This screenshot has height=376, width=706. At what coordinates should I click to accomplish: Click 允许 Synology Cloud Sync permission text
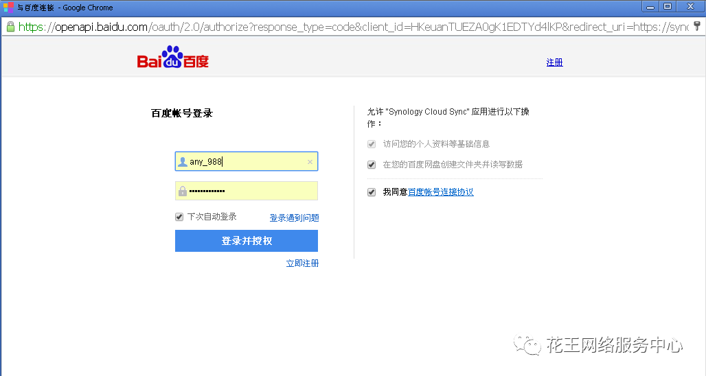click(x=448, y=117)
